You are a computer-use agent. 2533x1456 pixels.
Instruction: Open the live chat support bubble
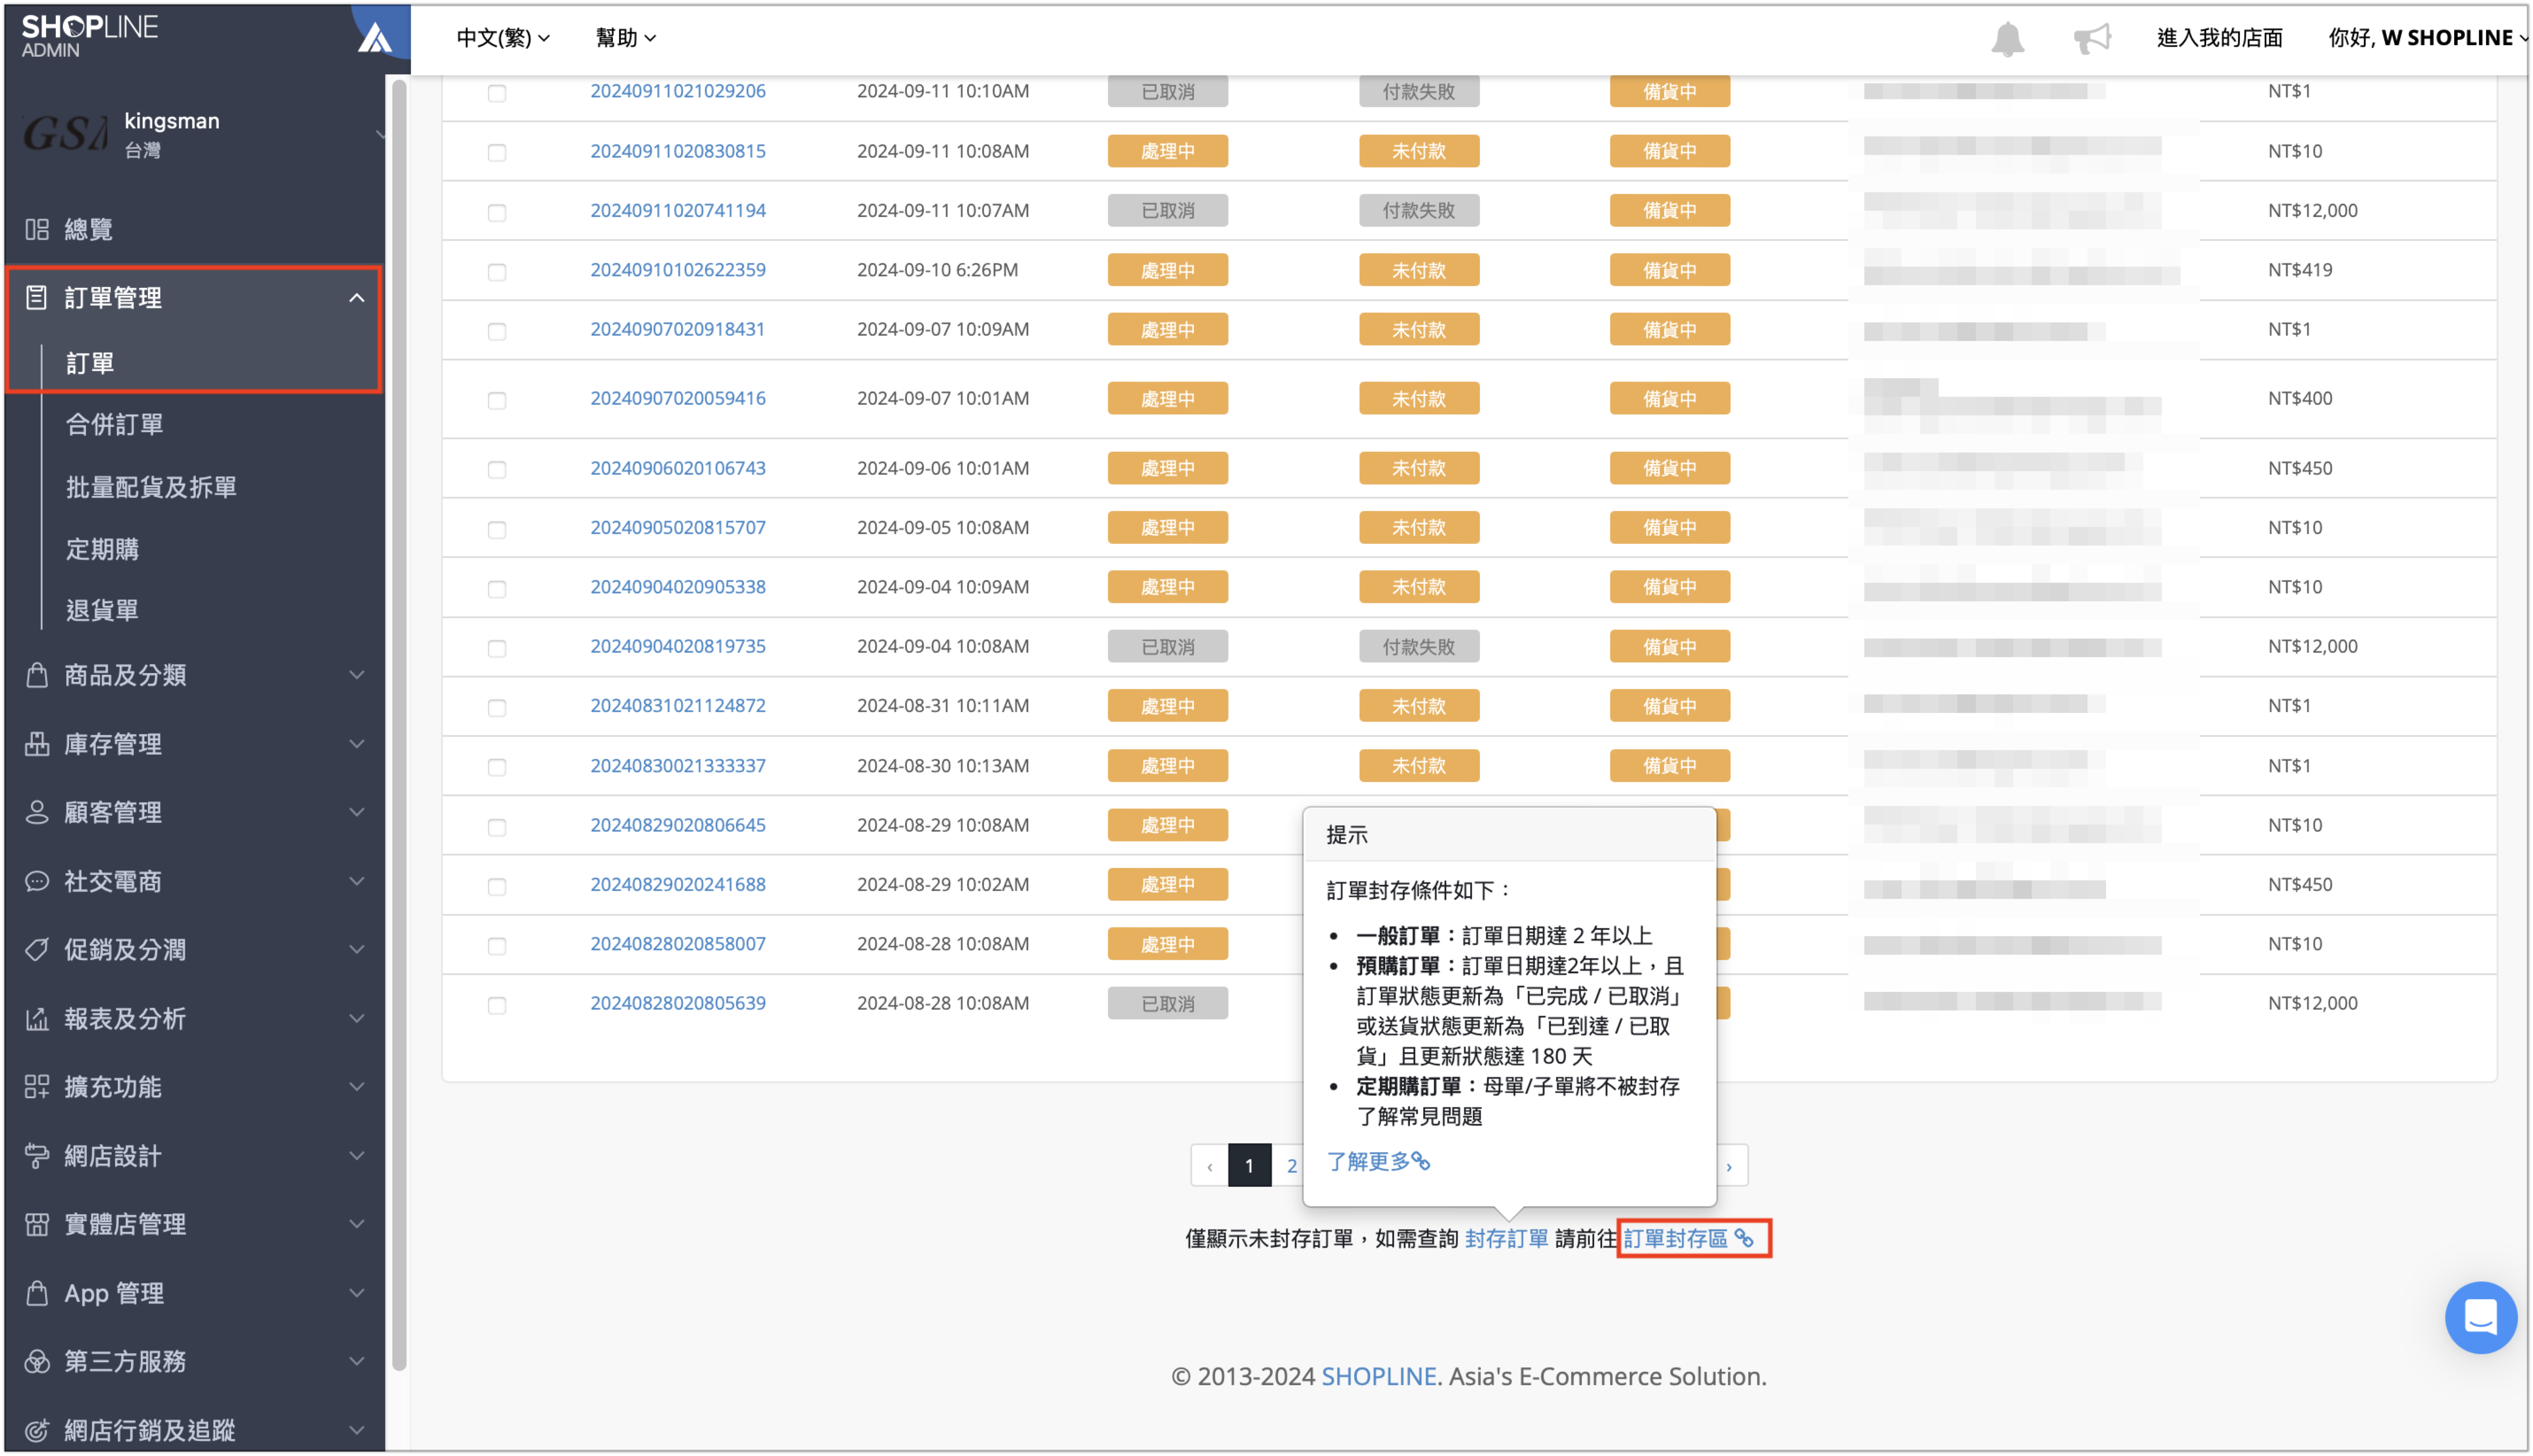tap(2480, 1317)
